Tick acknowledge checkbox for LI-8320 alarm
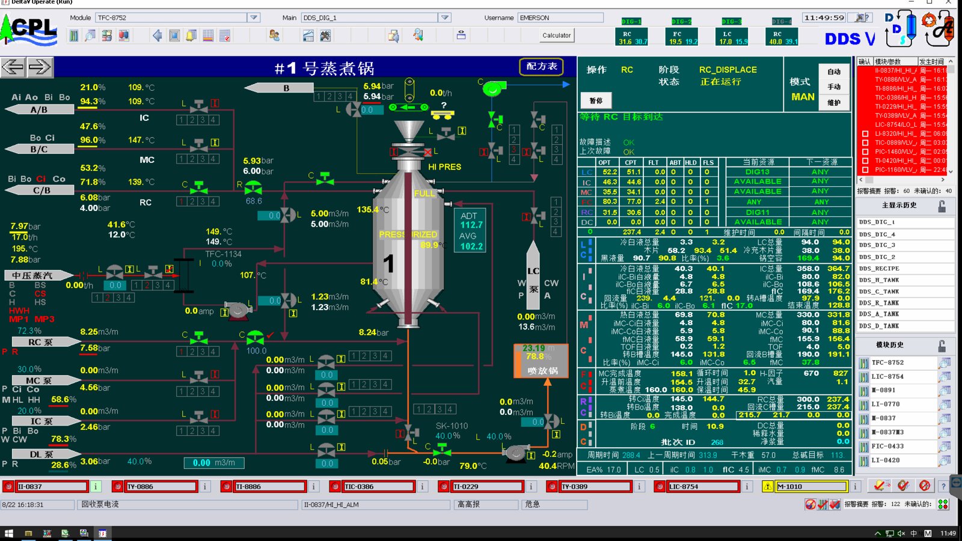Screen dimensions: 962x541 [x=865, y=133]
